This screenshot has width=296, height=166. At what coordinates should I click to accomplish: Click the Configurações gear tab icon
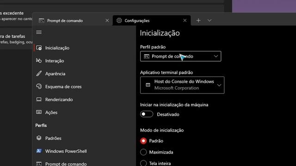[119, 20]
